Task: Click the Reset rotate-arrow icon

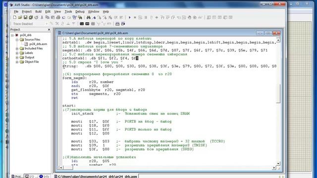Action: click(x=36, y=18)
